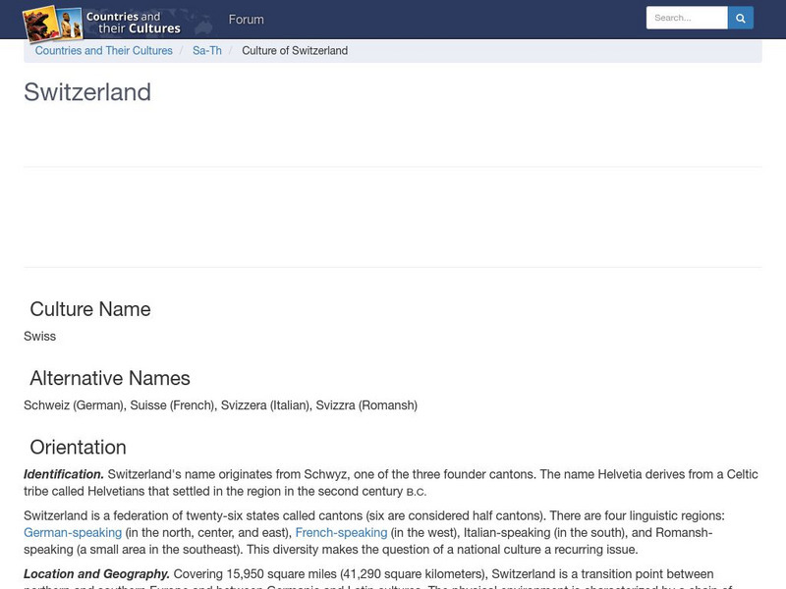Image resolution: width=786 pixels, height=589 pixels.
Task: Click the bold Location and Geography label
Action: click(96, 574)
